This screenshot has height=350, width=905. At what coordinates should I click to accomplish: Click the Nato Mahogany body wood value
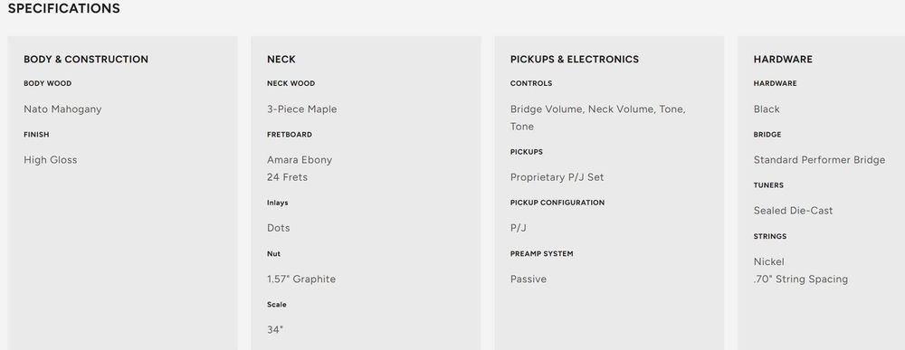coord(62,109)
